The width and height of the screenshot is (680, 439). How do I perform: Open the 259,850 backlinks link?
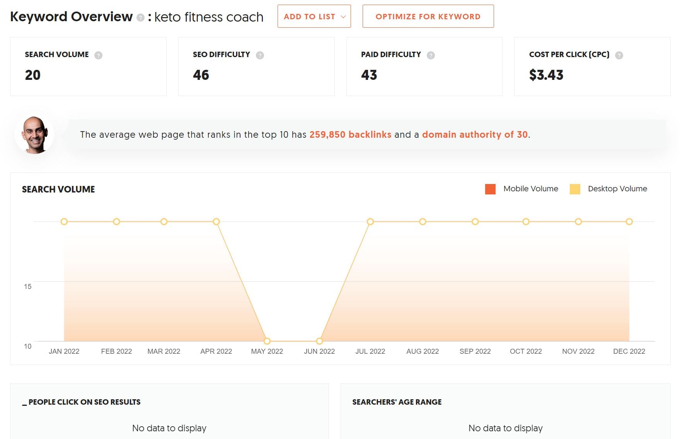coord(350,135)
